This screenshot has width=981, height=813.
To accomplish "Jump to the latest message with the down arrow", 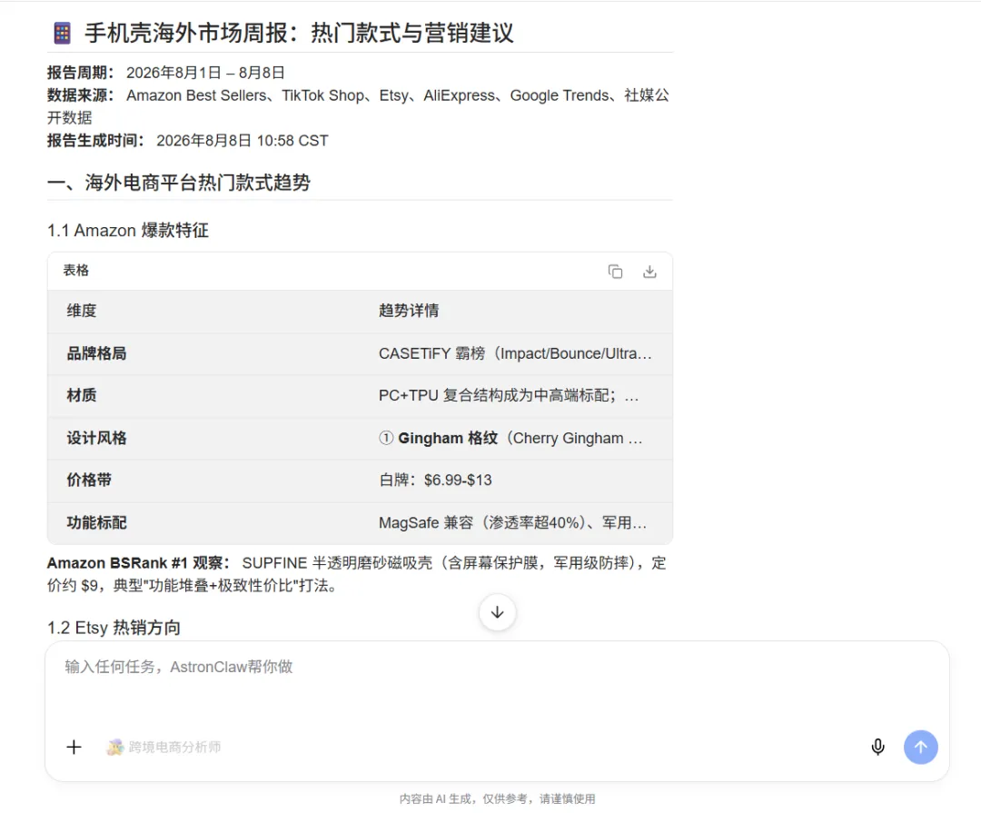I will (x=498, y=612).
